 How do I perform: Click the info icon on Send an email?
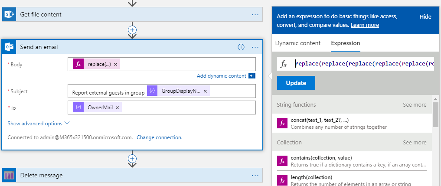[x=241, y=47]
